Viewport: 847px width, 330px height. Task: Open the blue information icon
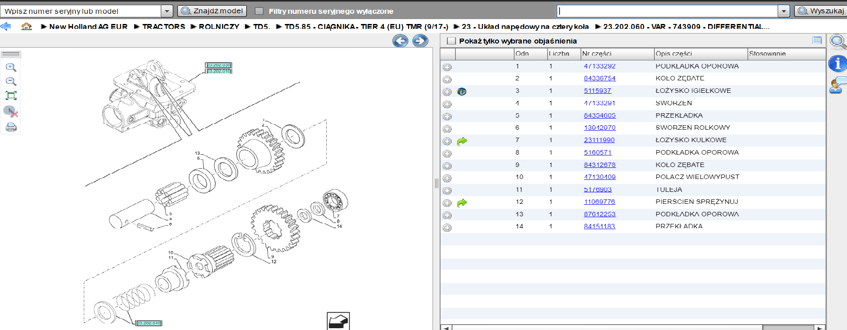(837, 64)
